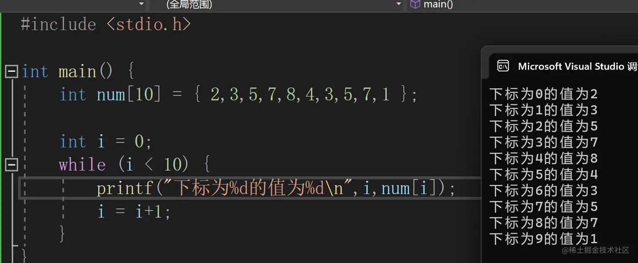Click console output 下标为5的值为4

pyautogui.click(x=543, y=174)
